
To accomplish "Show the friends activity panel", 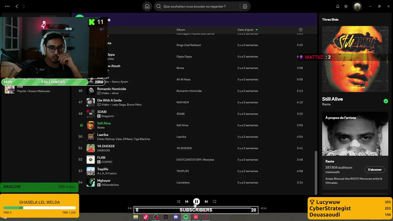I will point(346,6).
